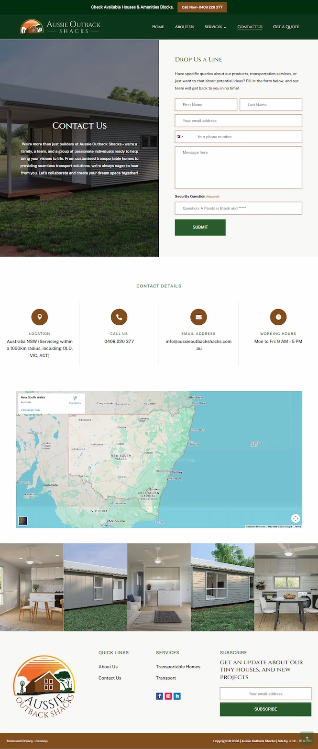The height and width of the screenshot is (749, 318).
Task: Open map Keyboard shortcuts link
Action: (x=256, y=526)
